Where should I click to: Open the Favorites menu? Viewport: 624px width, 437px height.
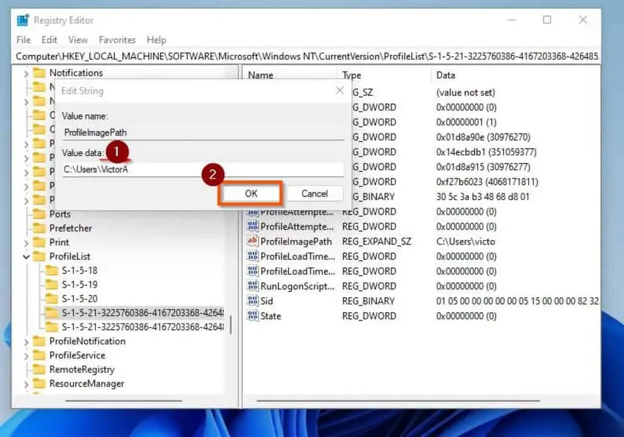[x=117, y=40]
